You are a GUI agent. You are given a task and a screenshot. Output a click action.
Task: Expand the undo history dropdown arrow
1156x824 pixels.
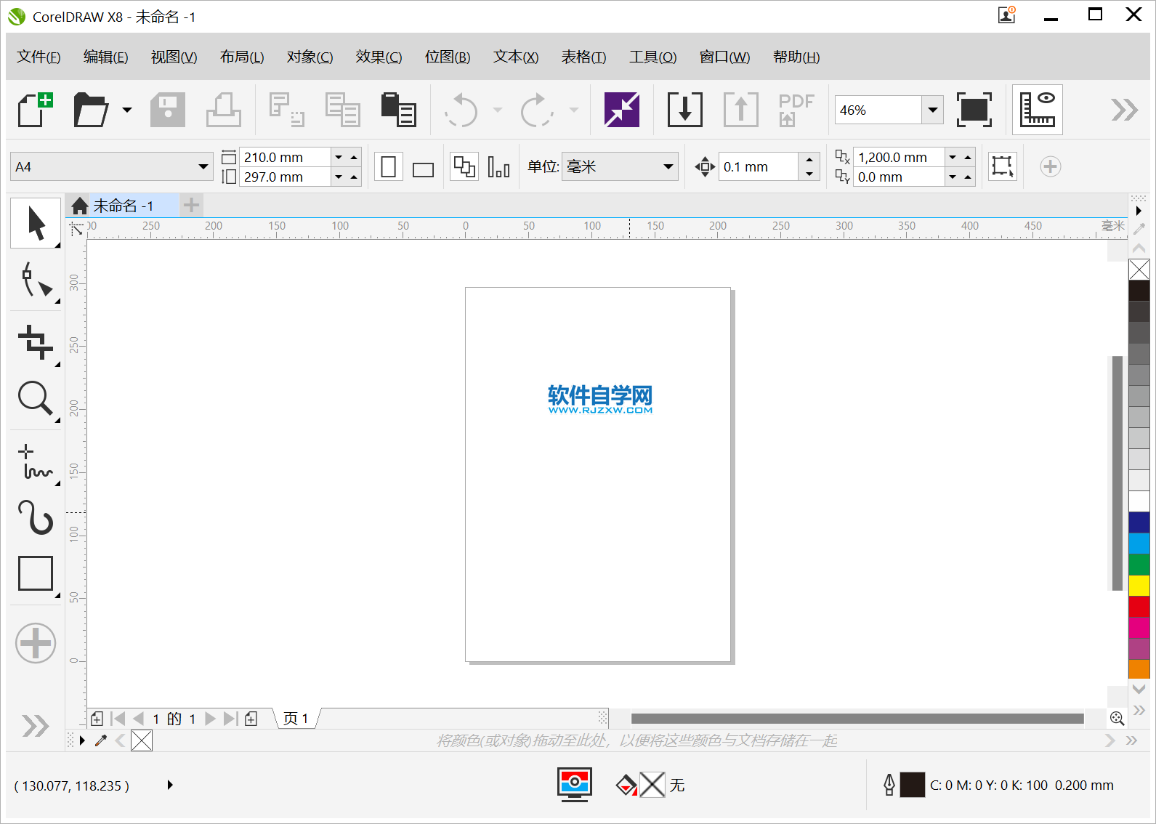(x=498, y=110)
